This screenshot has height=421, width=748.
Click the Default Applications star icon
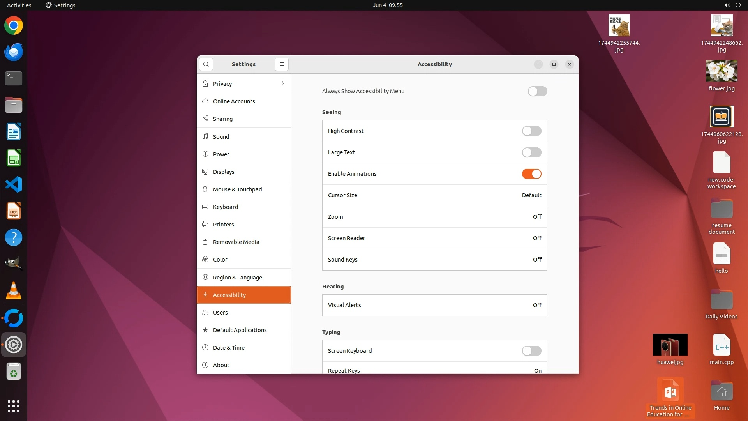[x=205, y=330]
